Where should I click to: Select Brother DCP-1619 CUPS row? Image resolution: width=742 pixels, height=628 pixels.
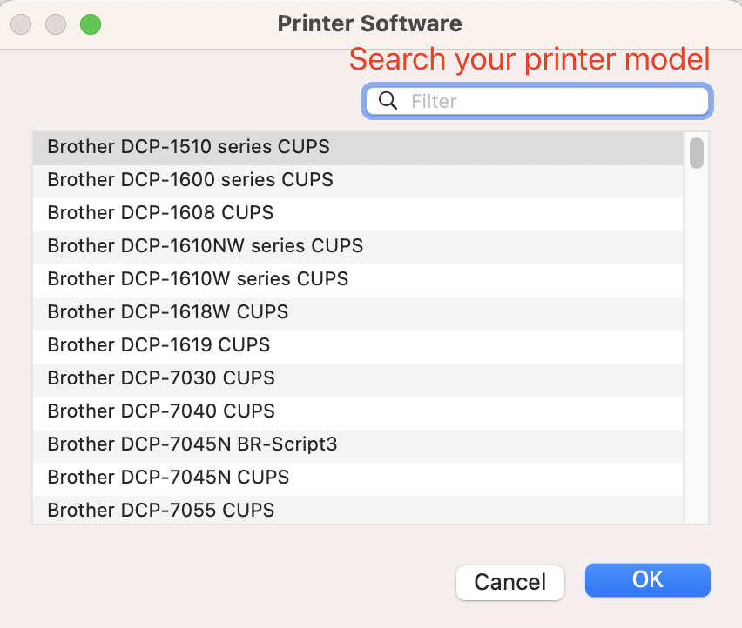(159, 345)
